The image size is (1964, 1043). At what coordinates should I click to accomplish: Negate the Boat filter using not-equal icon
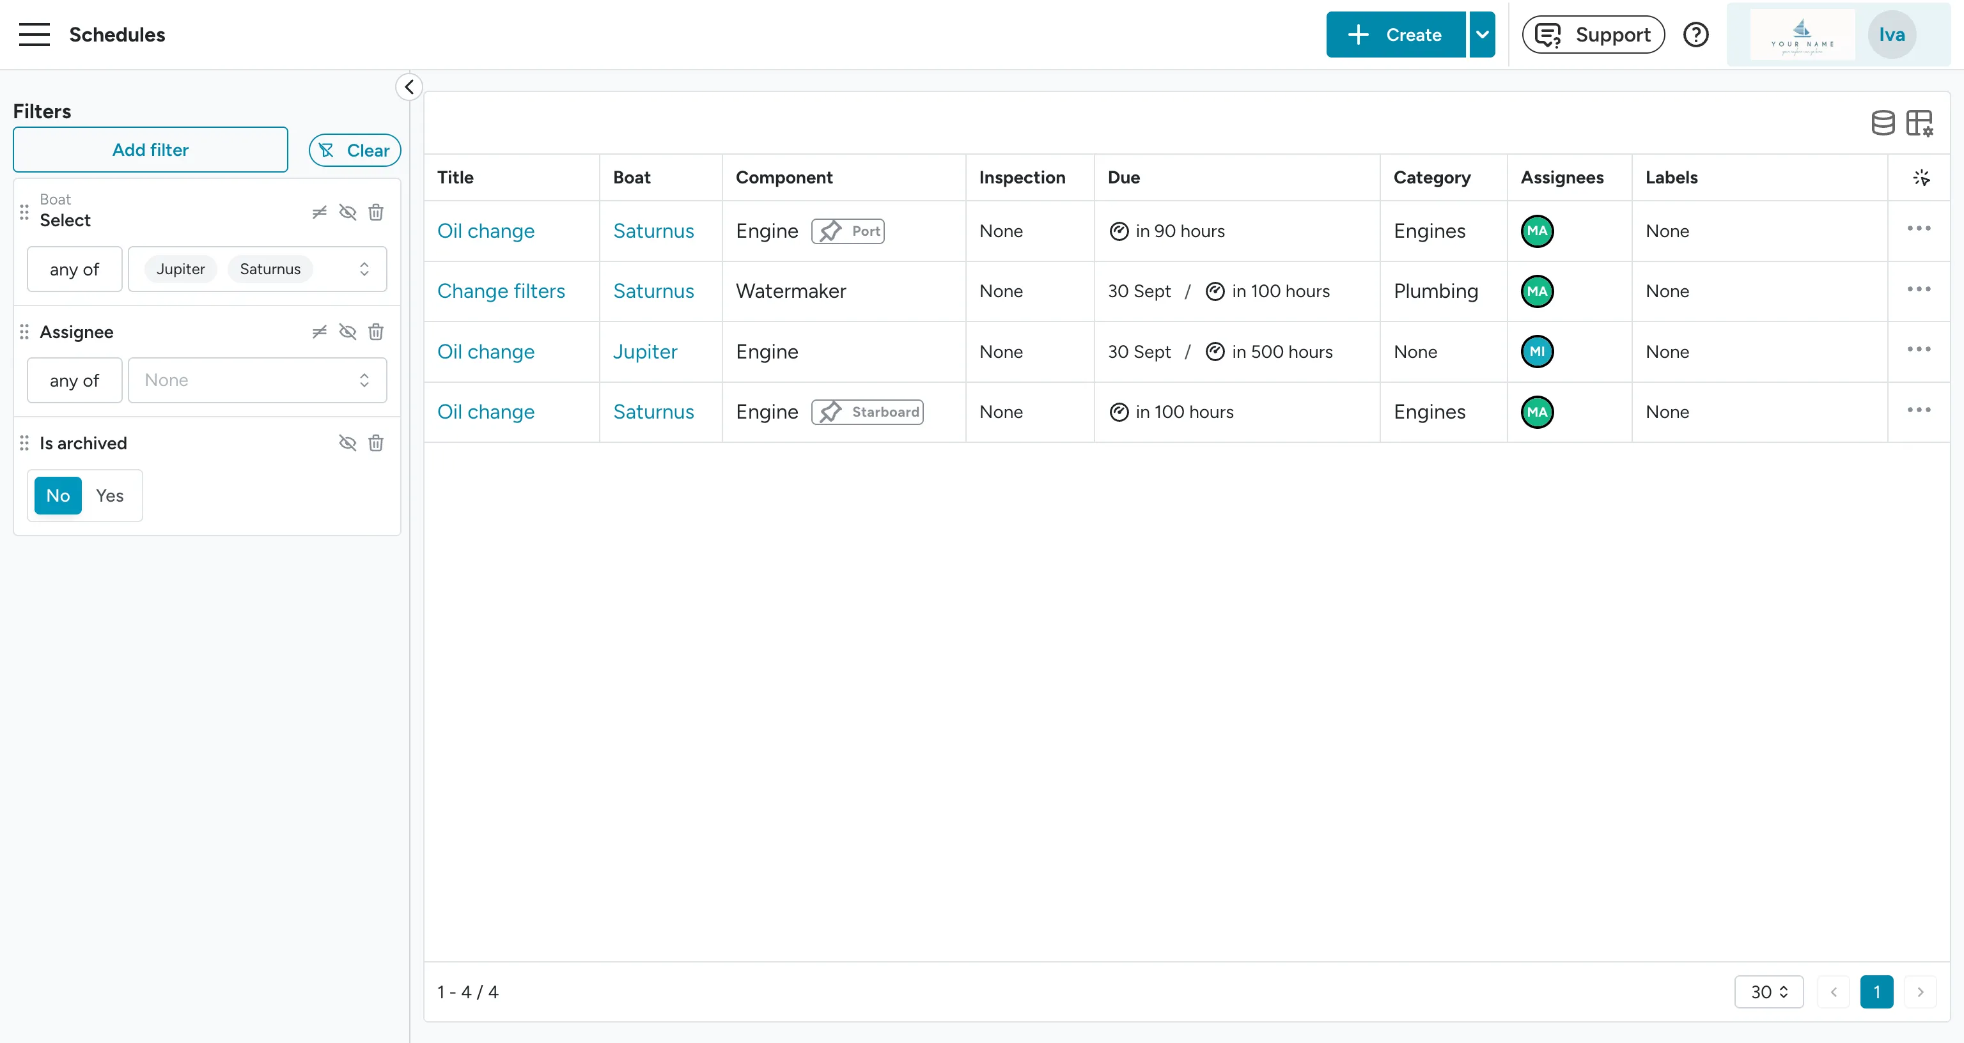coord(320,212)
